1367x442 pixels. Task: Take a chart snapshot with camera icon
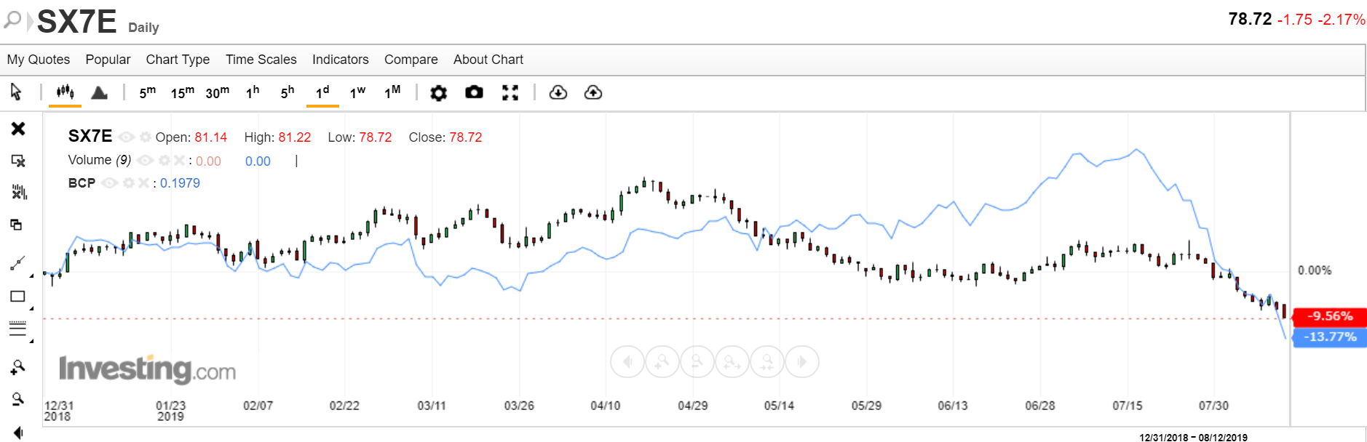[x=474, y=92]
